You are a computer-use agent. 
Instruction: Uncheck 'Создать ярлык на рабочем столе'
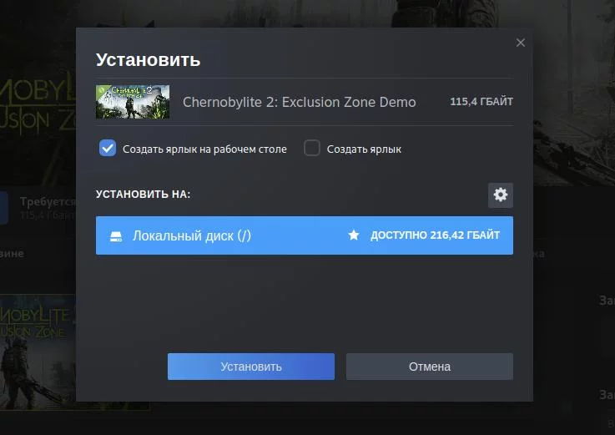click(107, 149)
